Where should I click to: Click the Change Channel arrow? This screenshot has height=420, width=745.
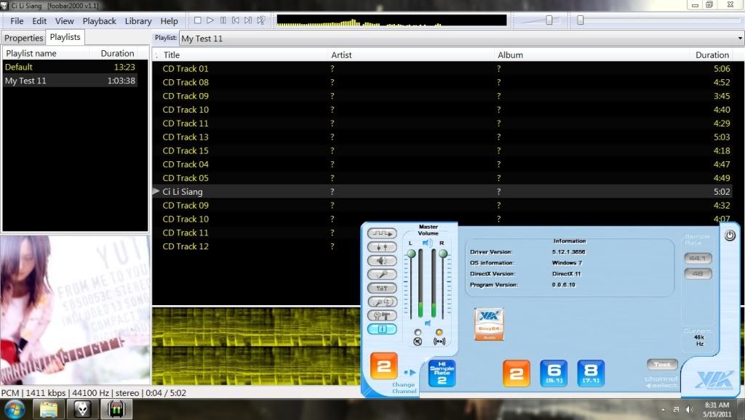coord(410,373)
